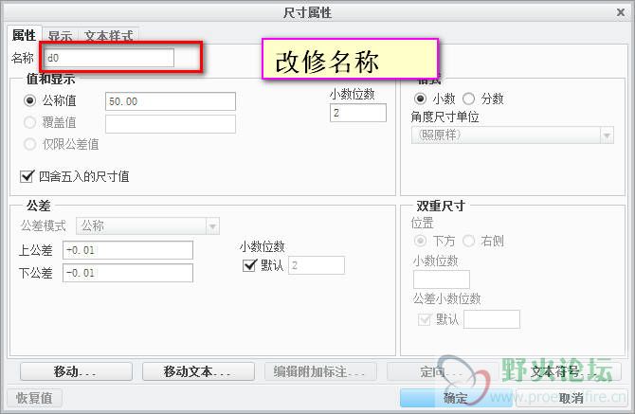Cancel with the 取消 button

(571, 398)
